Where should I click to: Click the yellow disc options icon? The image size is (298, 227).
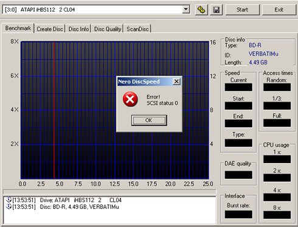point(201,10)
